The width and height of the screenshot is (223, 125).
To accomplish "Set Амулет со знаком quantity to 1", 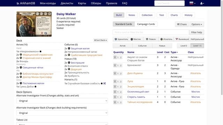I will [x=118, y=57].
